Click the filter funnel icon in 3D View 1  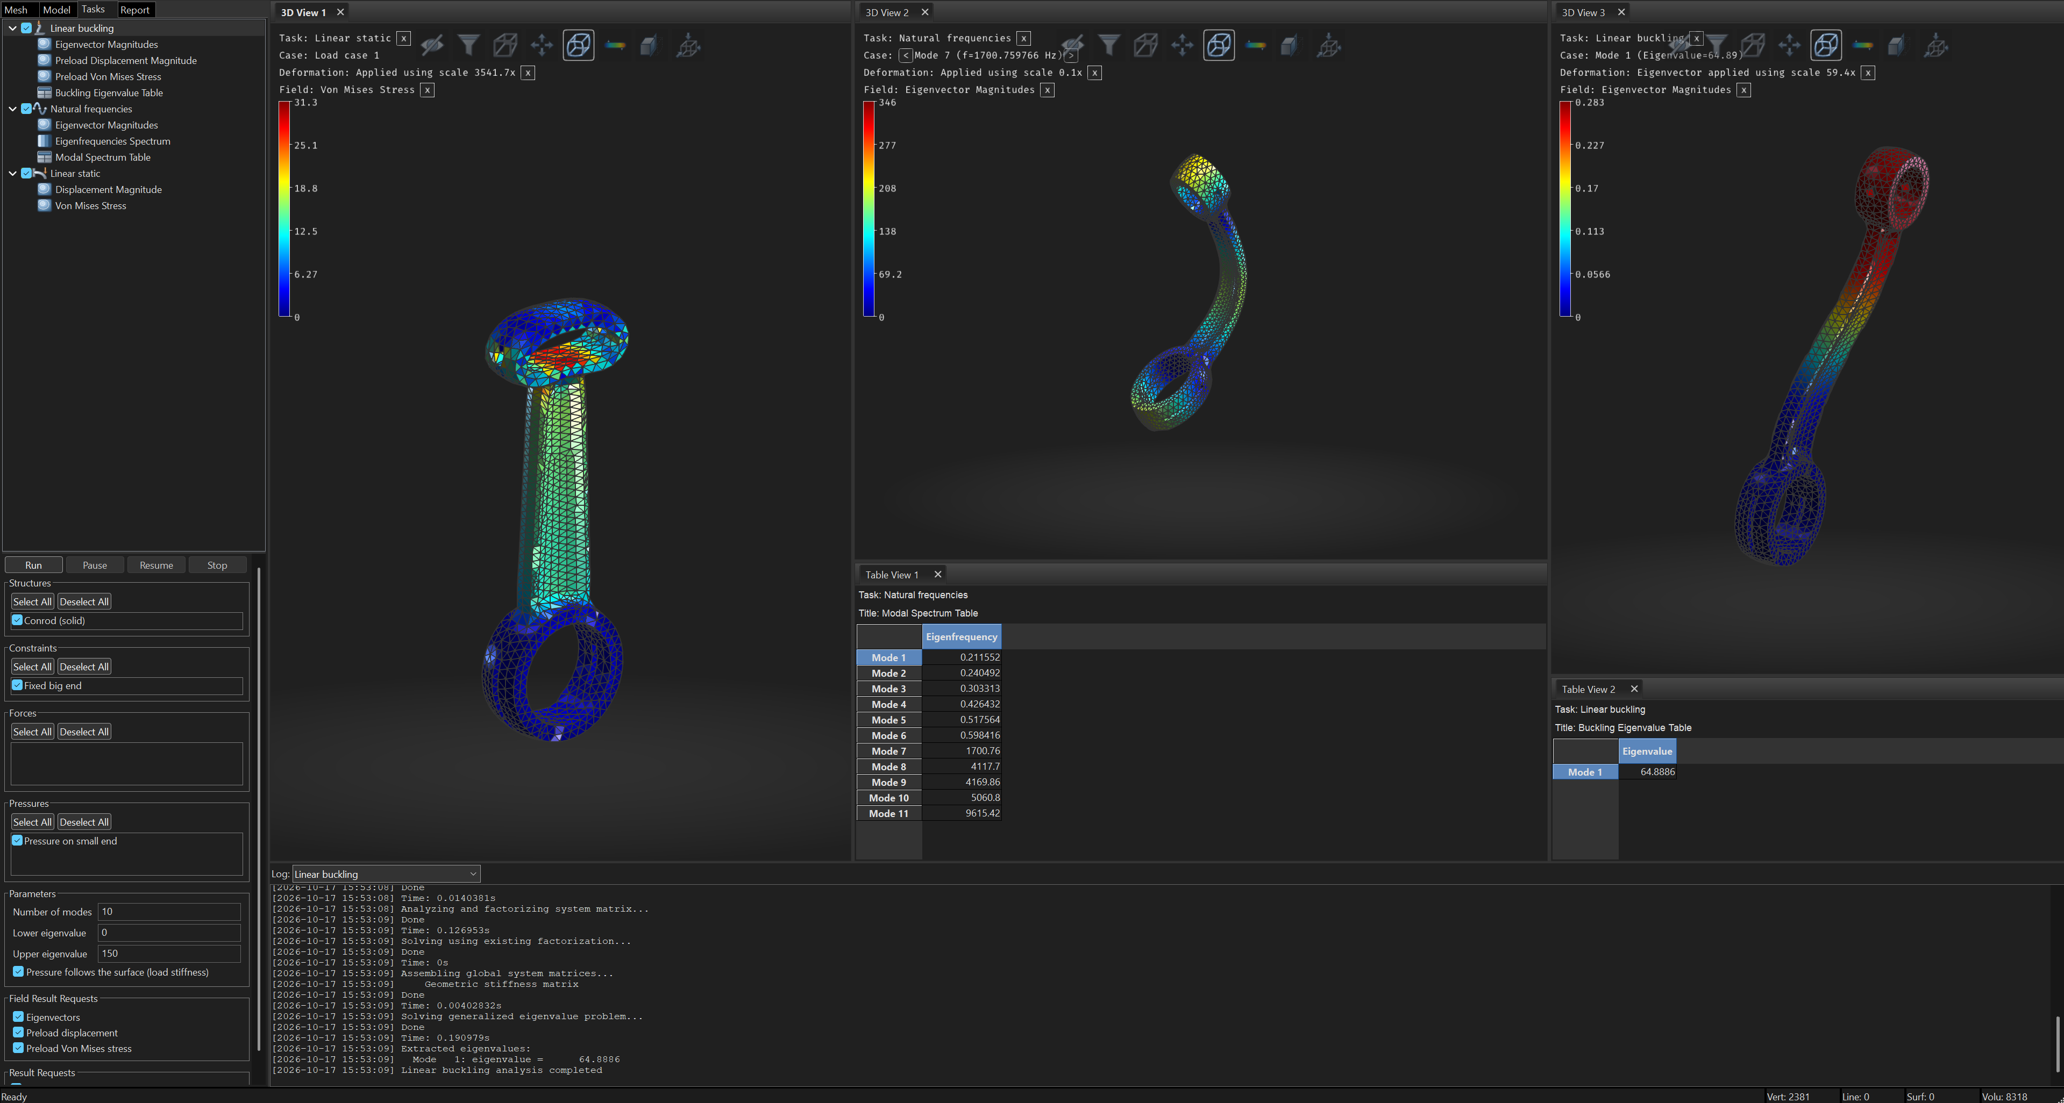coord(469,45)
